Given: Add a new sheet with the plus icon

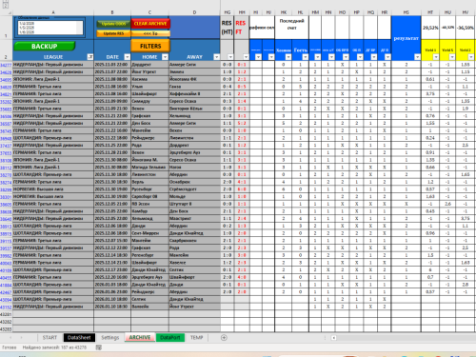Looking at the screenshot, I should [224, 338].
